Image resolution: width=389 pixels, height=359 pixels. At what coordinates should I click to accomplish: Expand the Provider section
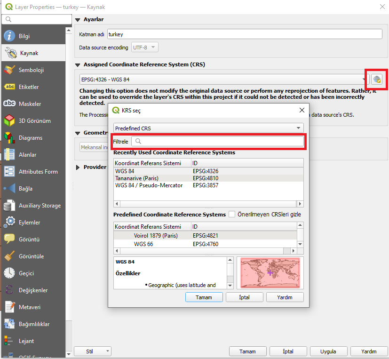pos(78,167)
